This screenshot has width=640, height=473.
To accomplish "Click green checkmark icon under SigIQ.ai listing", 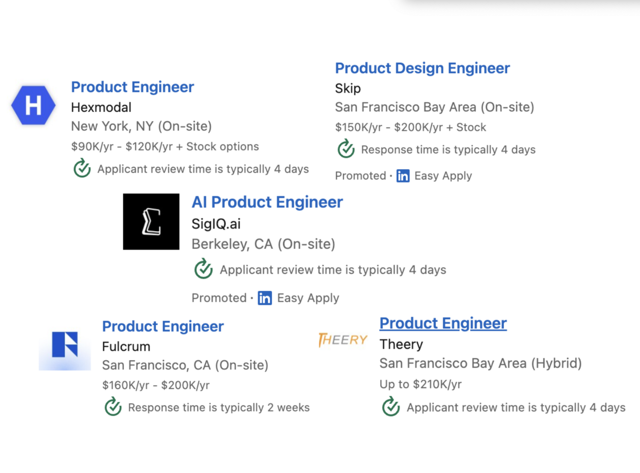I will pyautogui.click(x=204, y=269).
